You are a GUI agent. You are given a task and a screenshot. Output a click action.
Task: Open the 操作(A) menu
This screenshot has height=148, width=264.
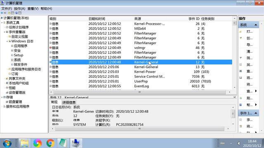tap(19, 9)
